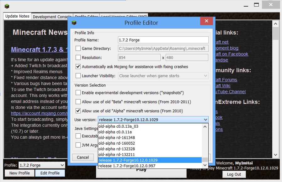Open the Minecraft on Facebook link
This screenshot has height=182, width=282.
(232, 54)
